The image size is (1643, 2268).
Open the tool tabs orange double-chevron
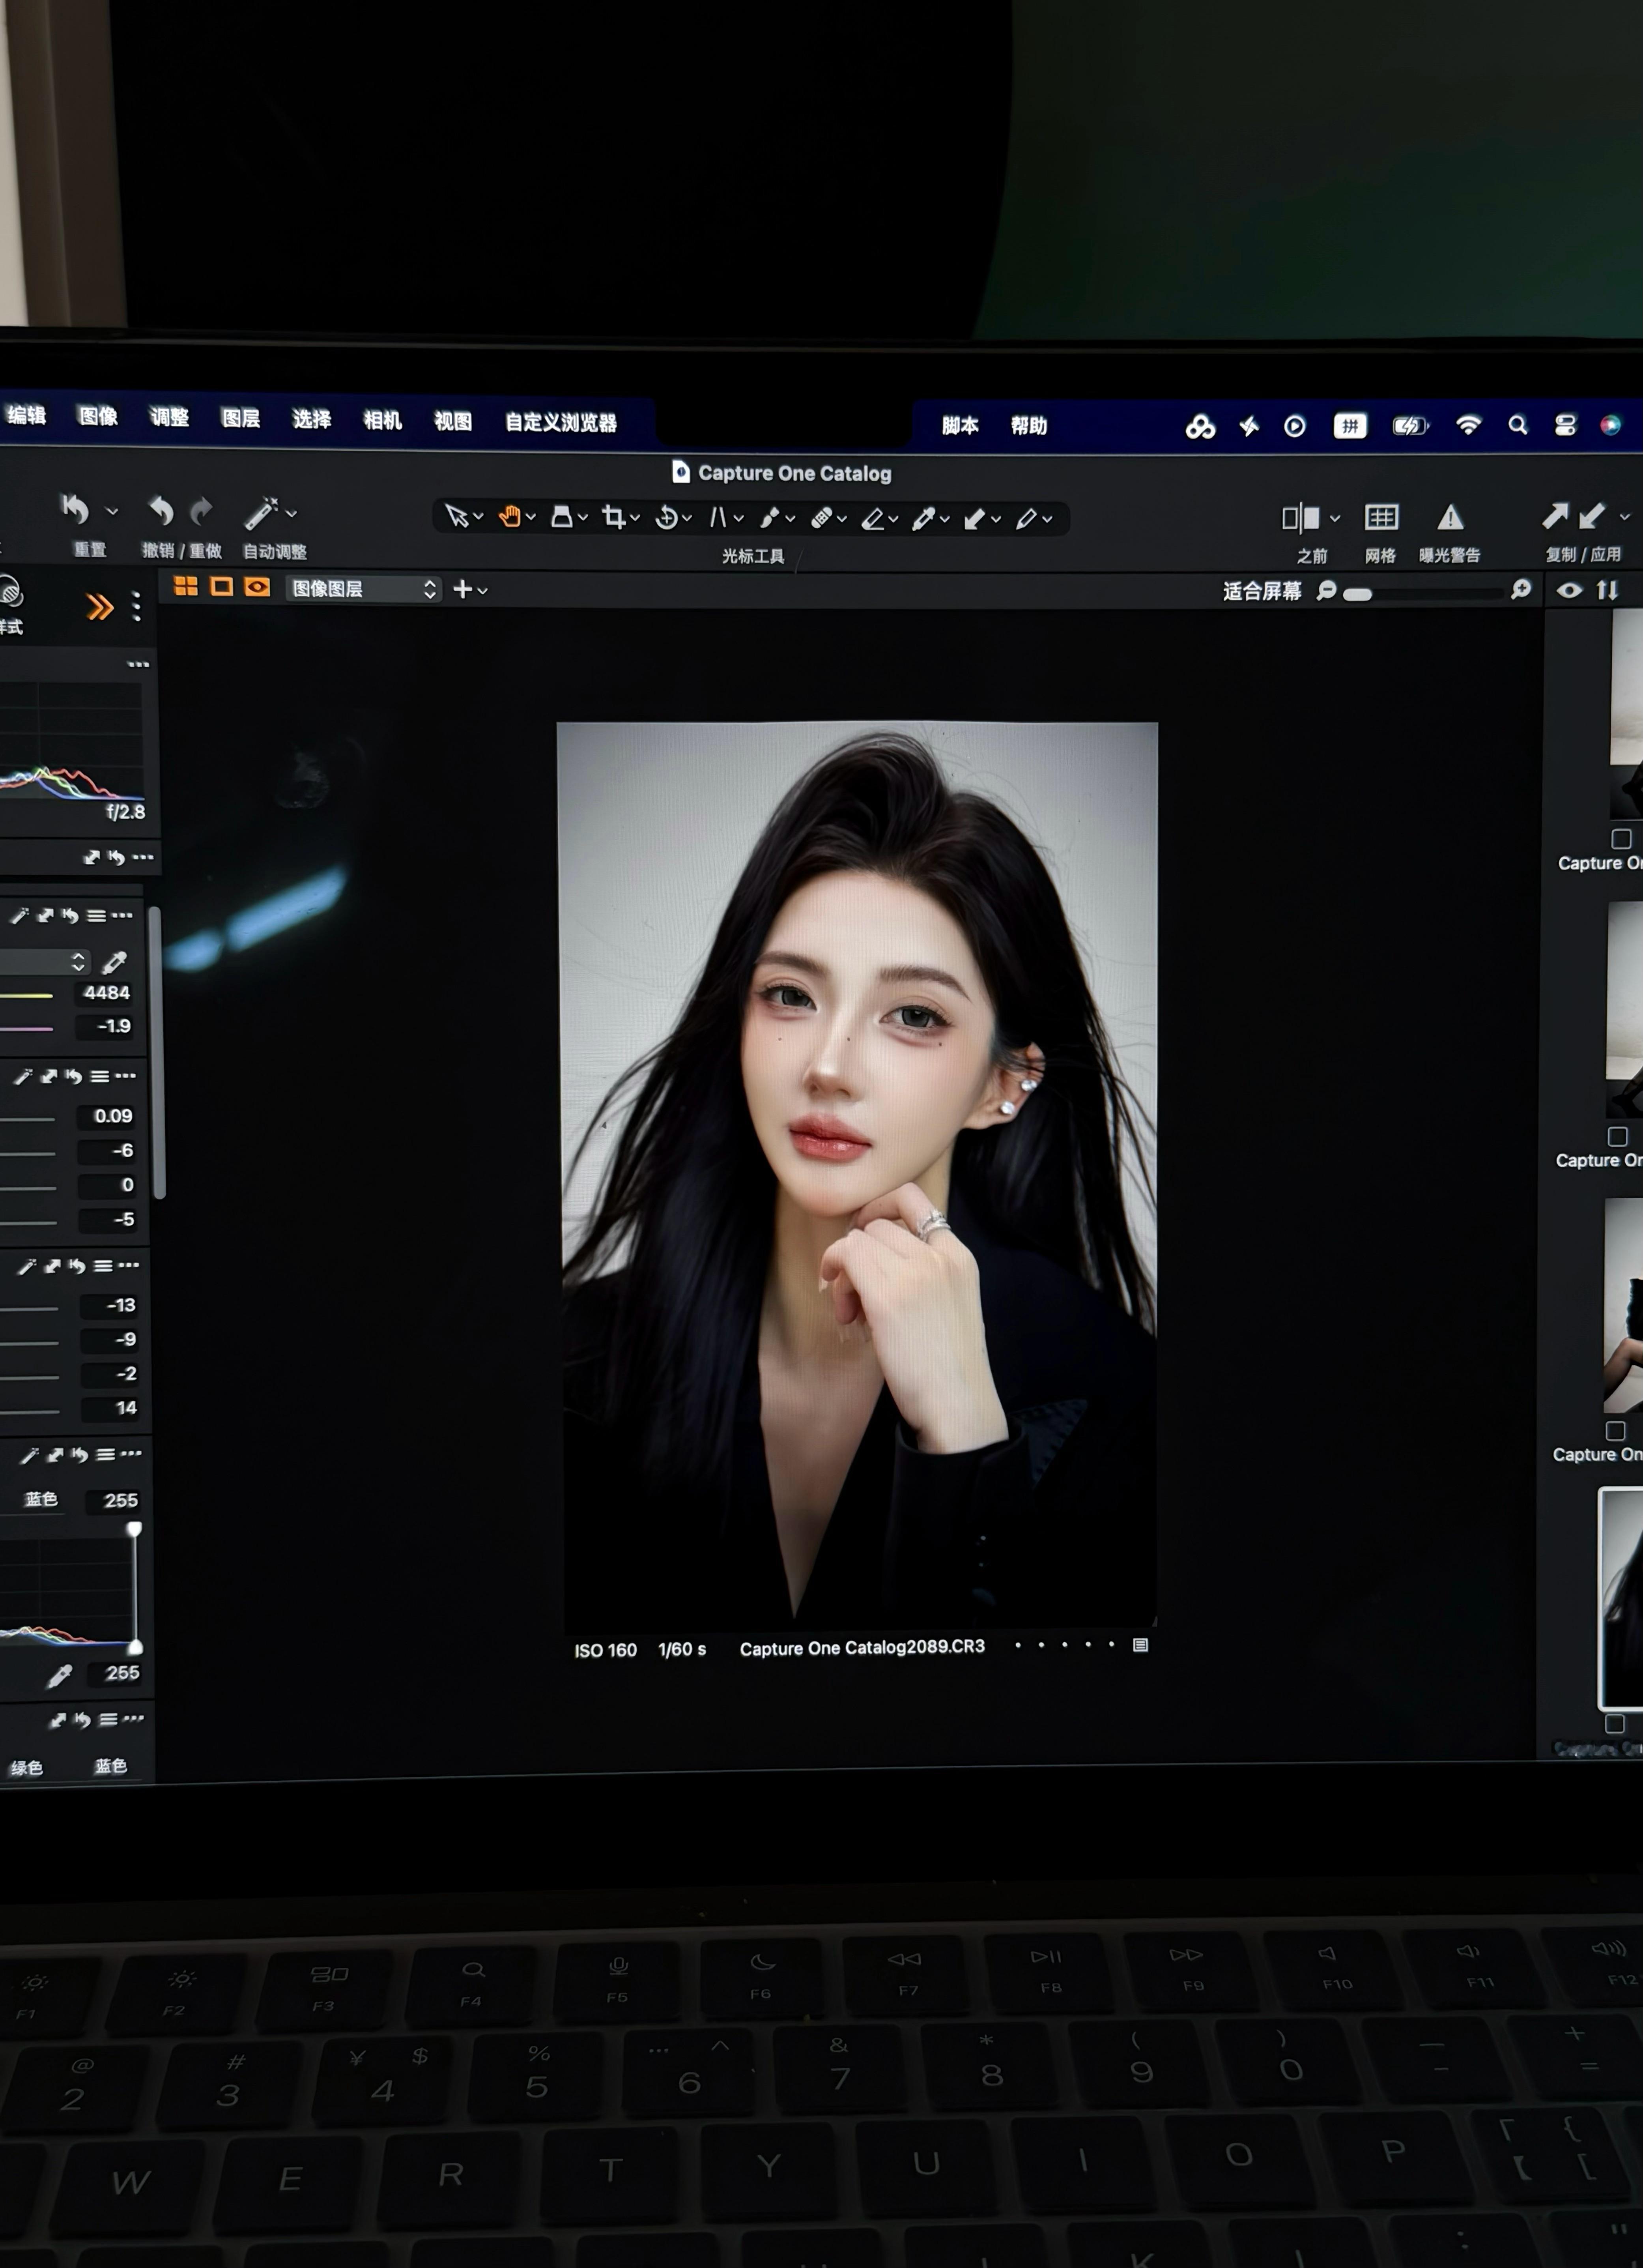tap(99, 607)
